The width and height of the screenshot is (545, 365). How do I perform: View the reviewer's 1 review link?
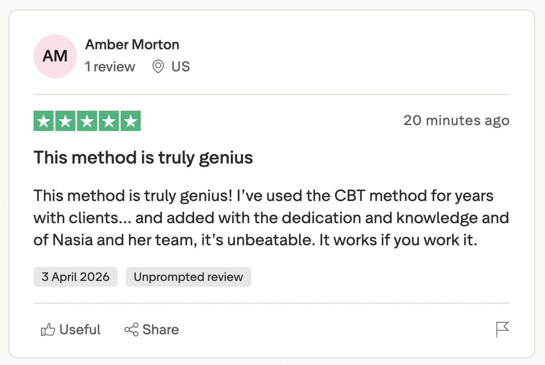tap(110, 67)
